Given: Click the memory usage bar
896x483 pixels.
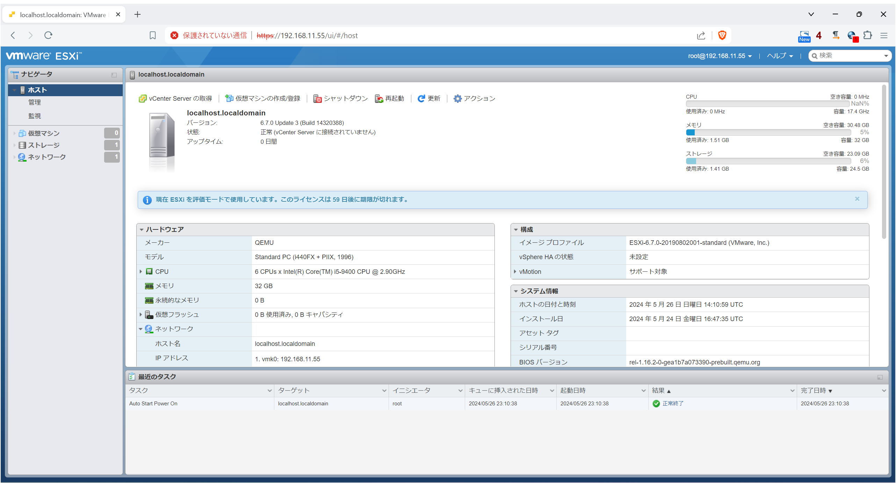Looking at the screenshot, I should 768,133.
